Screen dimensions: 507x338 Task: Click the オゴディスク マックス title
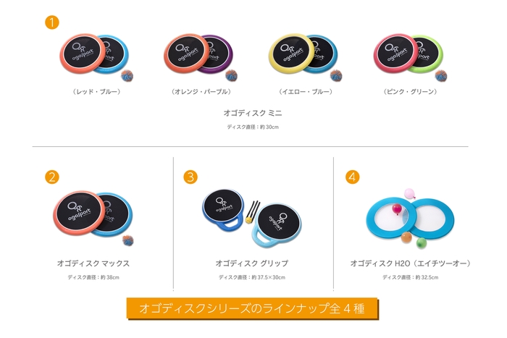coord(93,263)
